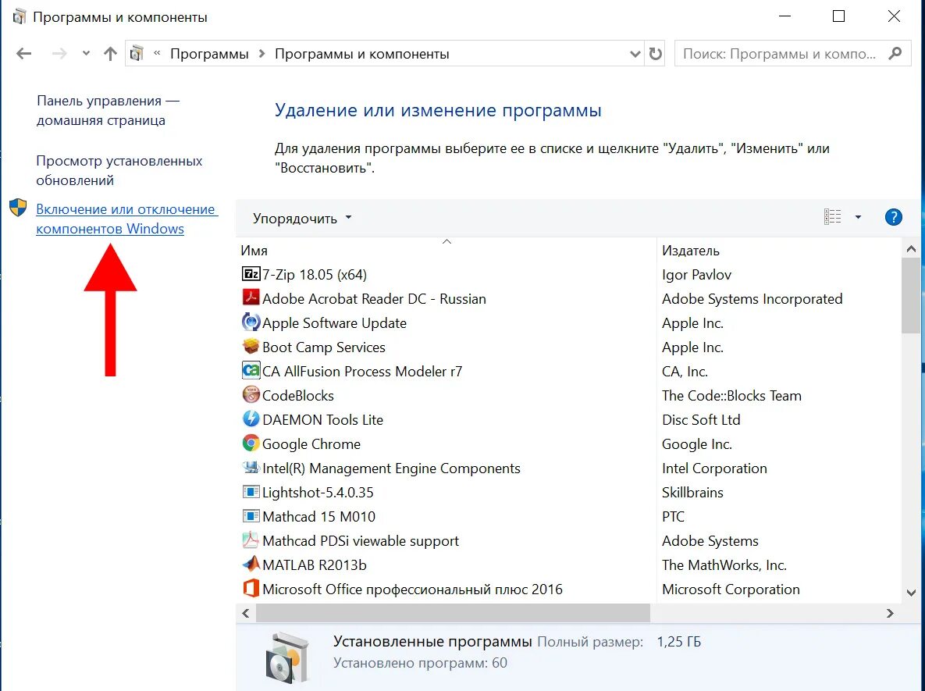Screen dimensions: 925x691
Task: Click the installed programs CD box icon
Action: pyautogui.click(x=286, y=657)
